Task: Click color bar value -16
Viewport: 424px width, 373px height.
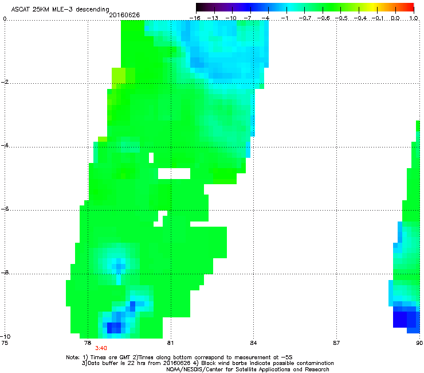Action: click(195, 18)
